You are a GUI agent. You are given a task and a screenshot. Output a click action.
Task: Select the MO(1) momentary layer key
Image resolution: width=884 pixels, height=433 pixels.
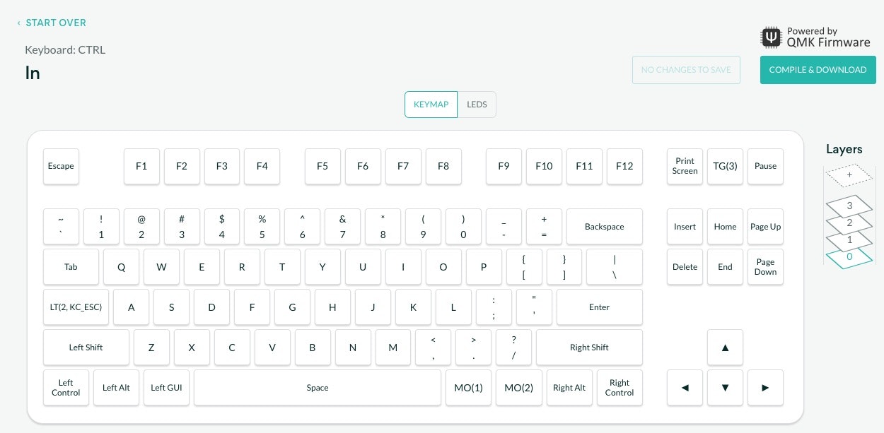click(x=468, y=388)
